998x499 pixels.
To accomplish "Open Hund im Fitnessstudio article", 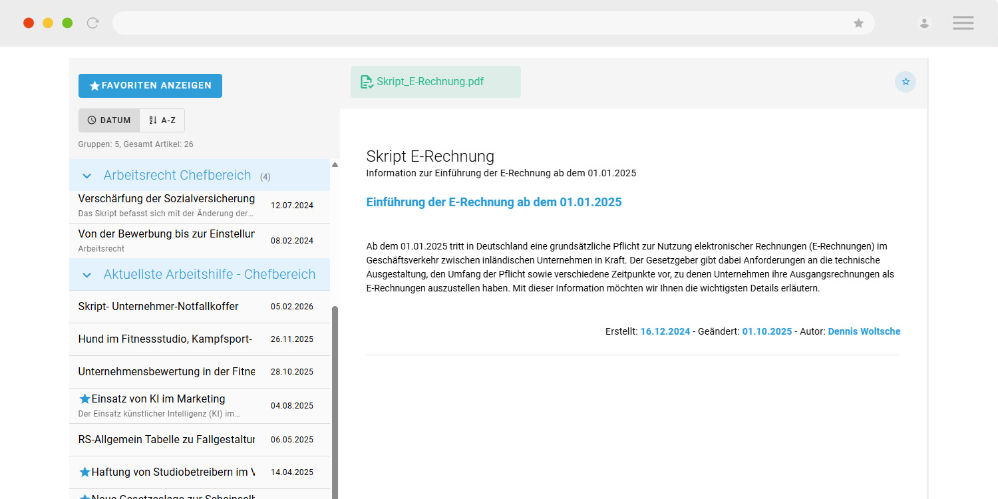I will [200, 339].
